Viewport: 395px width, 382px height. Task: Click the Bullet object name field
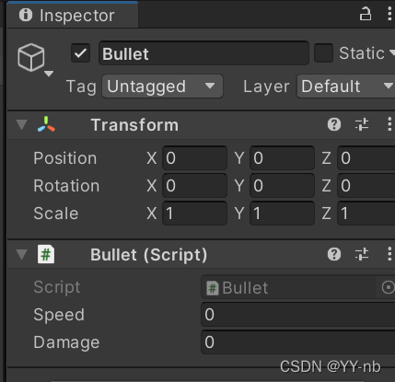203,53
